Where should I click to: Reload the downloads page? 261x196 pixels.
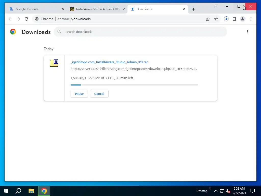[x=27, y=19]
